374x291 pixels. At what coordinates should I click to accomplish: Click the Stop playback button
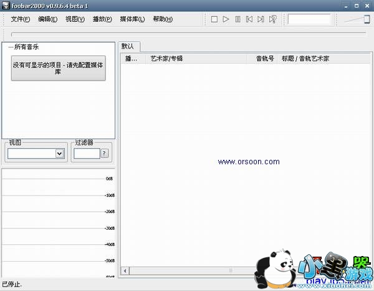pos(214,19)
